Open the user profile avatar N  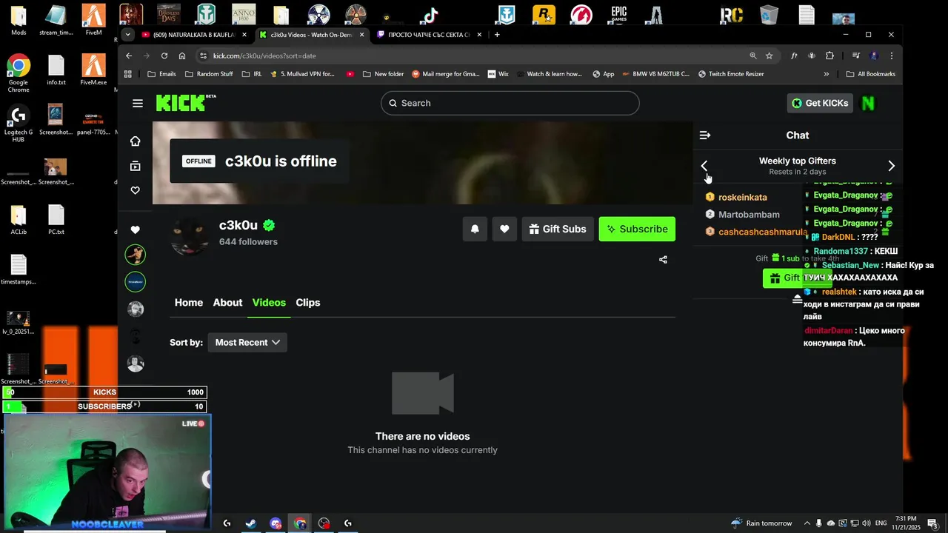point(868,103)
